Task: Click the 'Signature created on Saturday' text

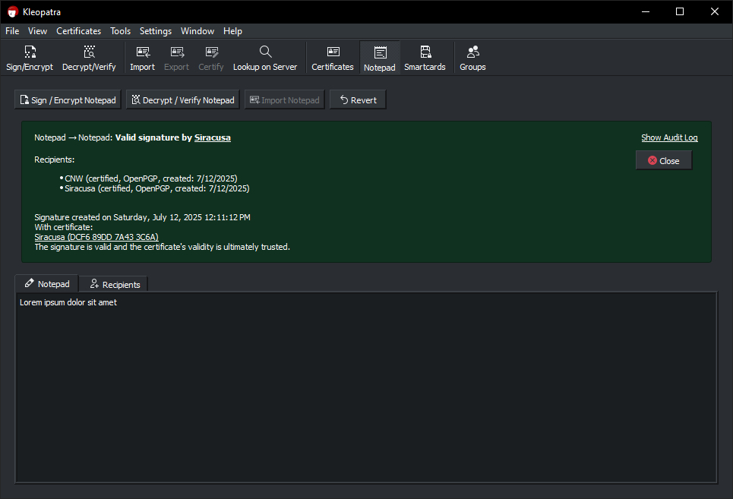Action: point(142,217)
